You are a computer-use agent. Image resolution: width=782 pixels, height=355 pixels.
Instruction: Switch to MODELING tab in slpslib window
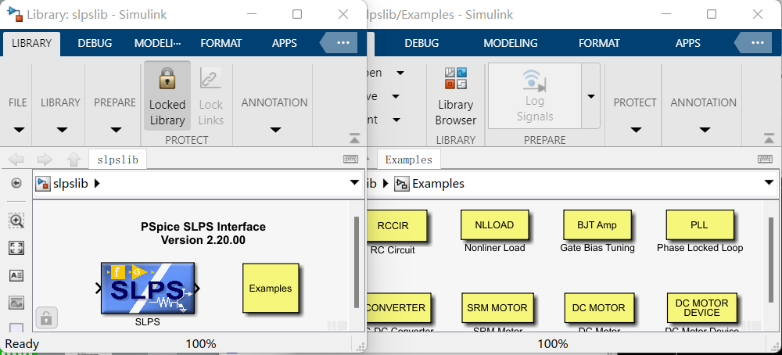(158, 43)
